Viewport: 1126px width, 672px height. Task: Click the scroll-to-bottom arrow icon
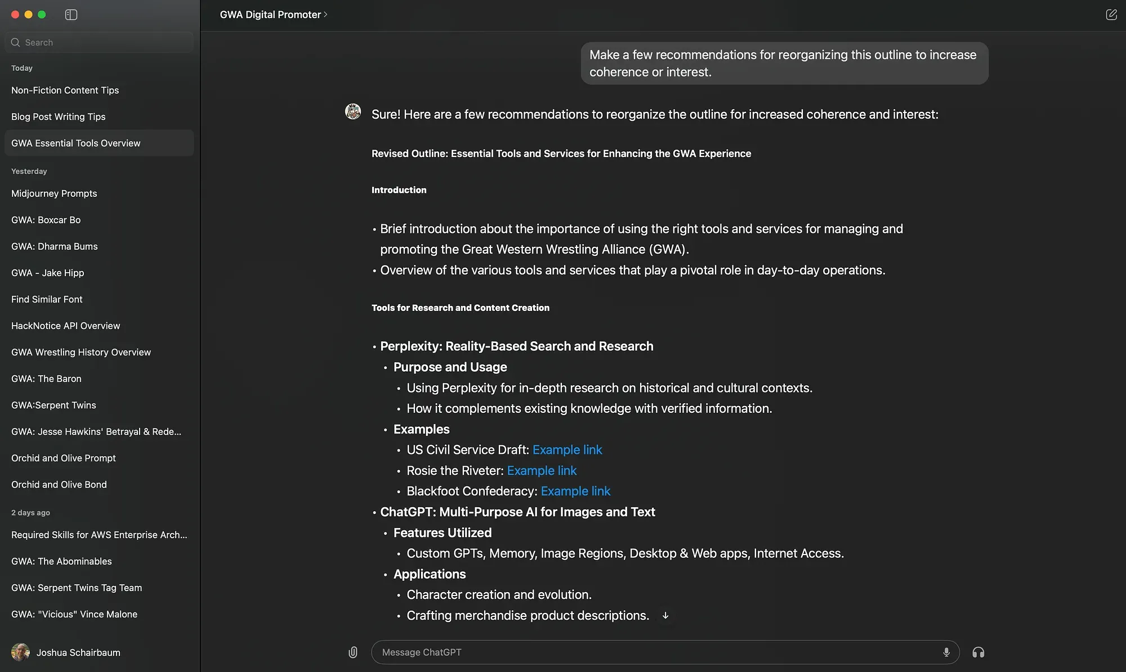pyautogui.click(x=665, y=615)
